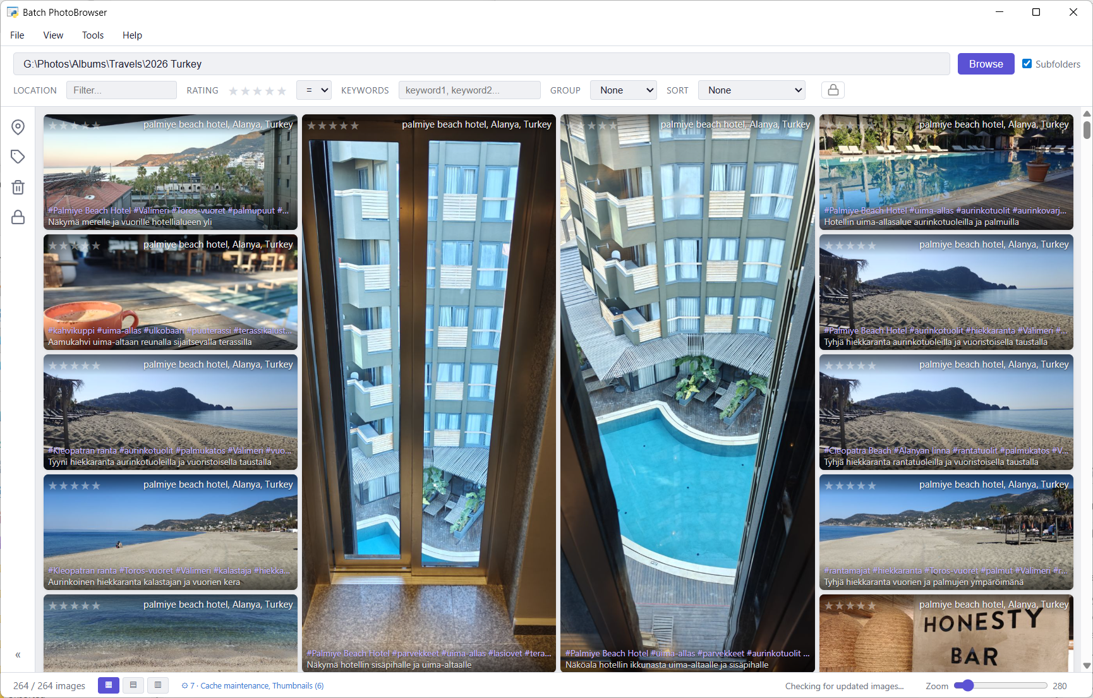Click the lock icon beside the Sort dropdown
1093x698 pixels.
[833, 90]
